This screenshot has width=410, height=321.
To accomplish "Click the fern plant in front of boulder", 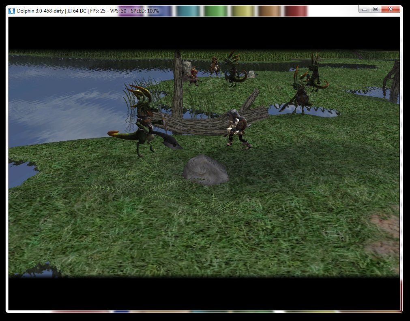I will [211, 202].
